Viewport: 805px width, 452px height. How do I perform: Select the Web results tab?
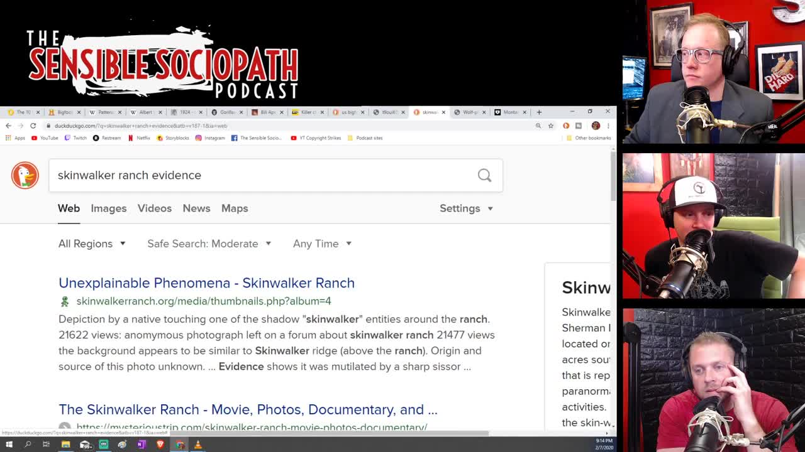pos(69,208)
